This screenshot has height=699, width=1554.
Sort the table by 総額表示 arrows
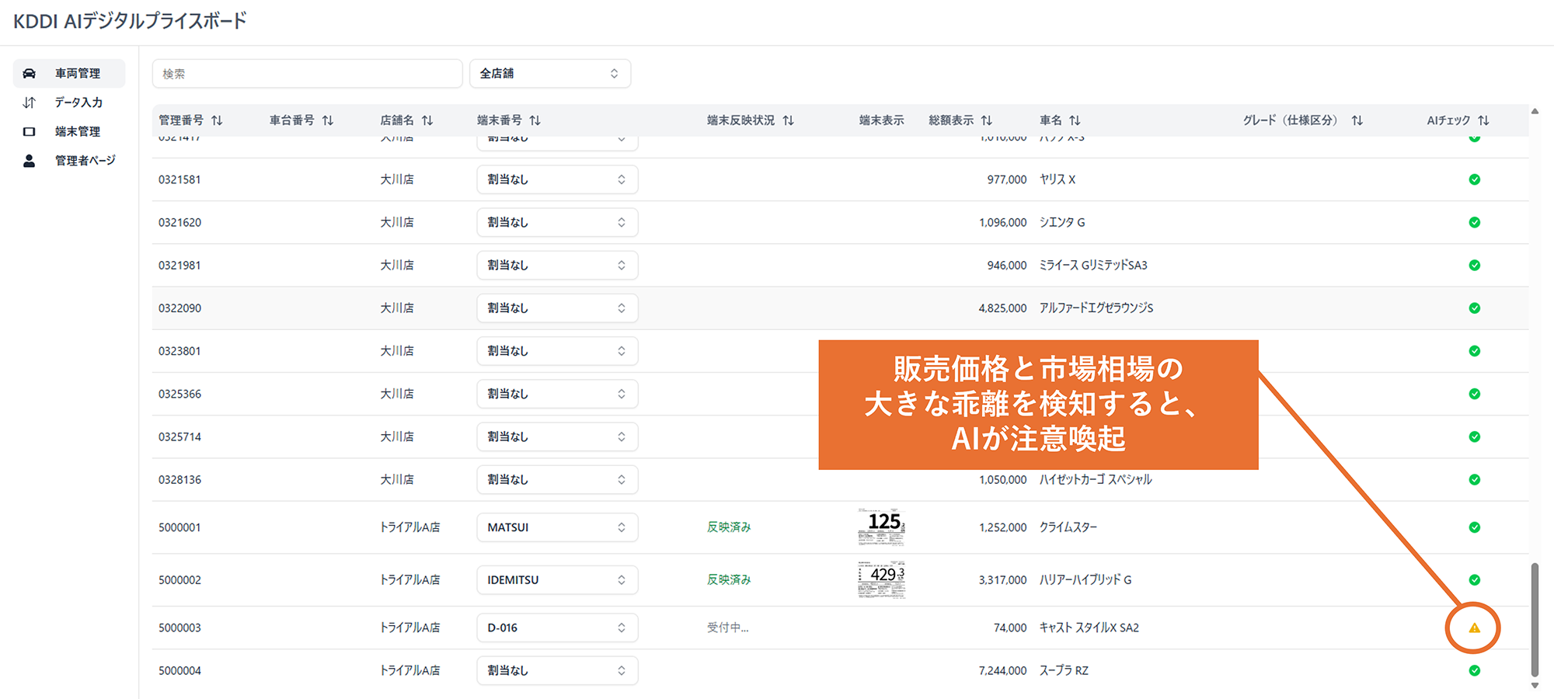[x=986, y=120]
